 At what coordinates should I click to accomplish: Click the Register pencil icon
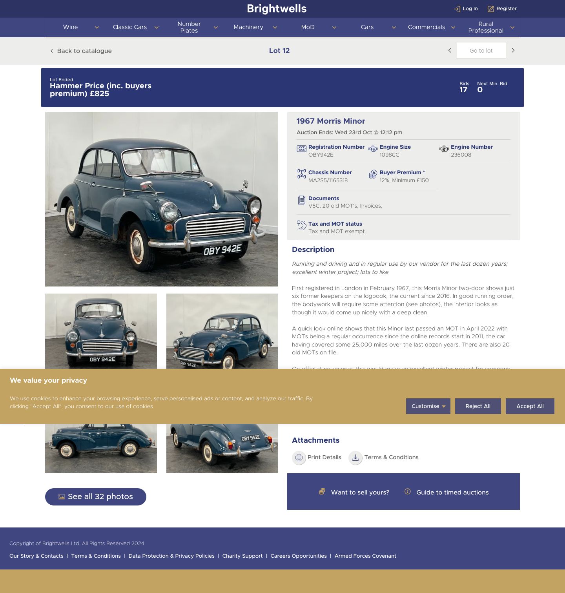[491, 9]
